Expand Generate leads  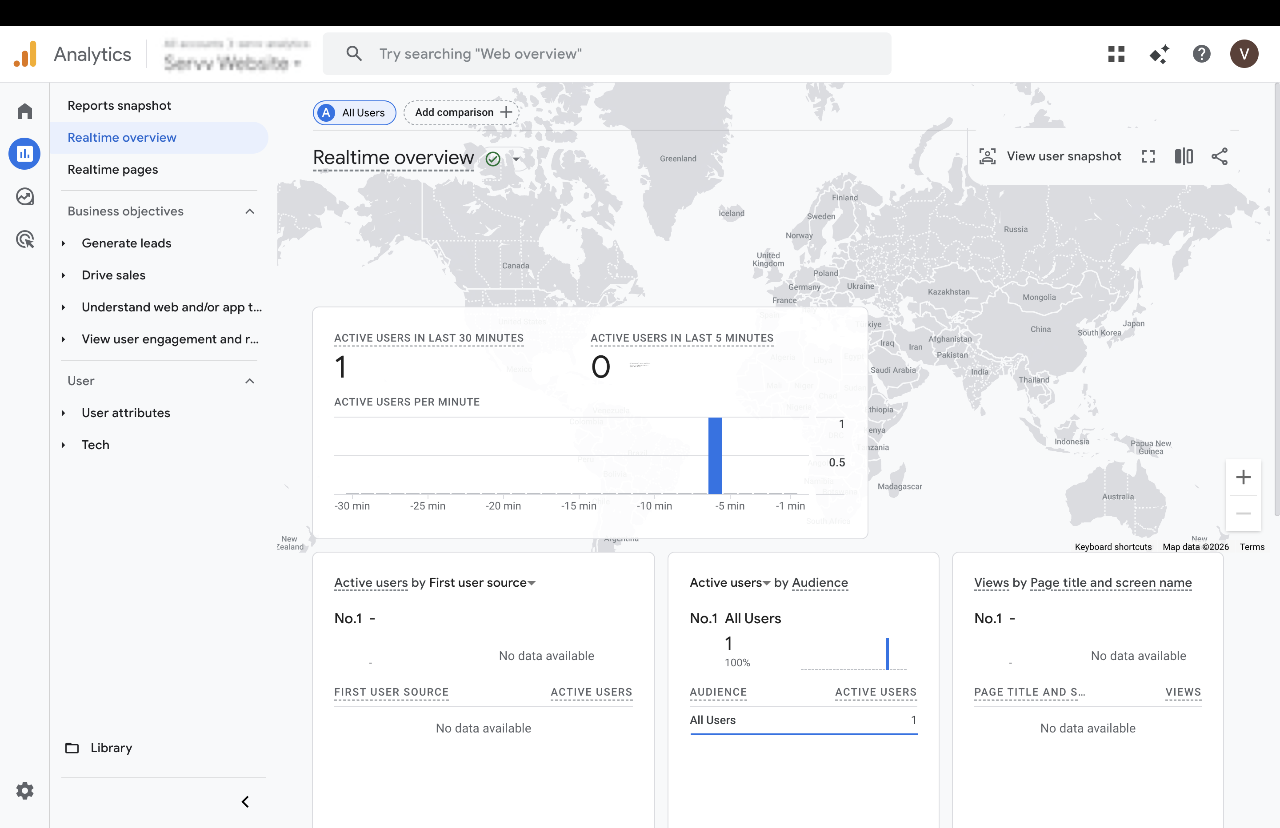pyautogui.click(x=64, y=243)
